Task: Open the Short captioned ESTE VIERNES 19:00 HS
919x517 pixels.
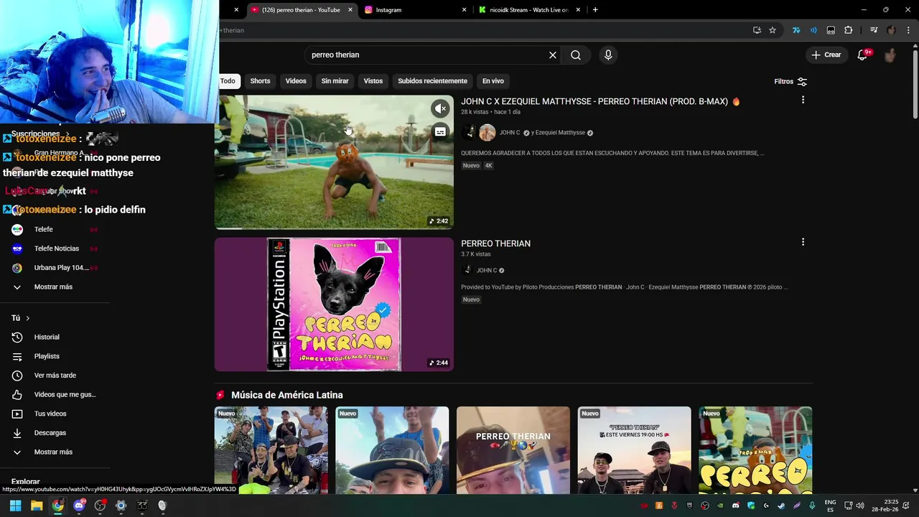Action: 634,450
